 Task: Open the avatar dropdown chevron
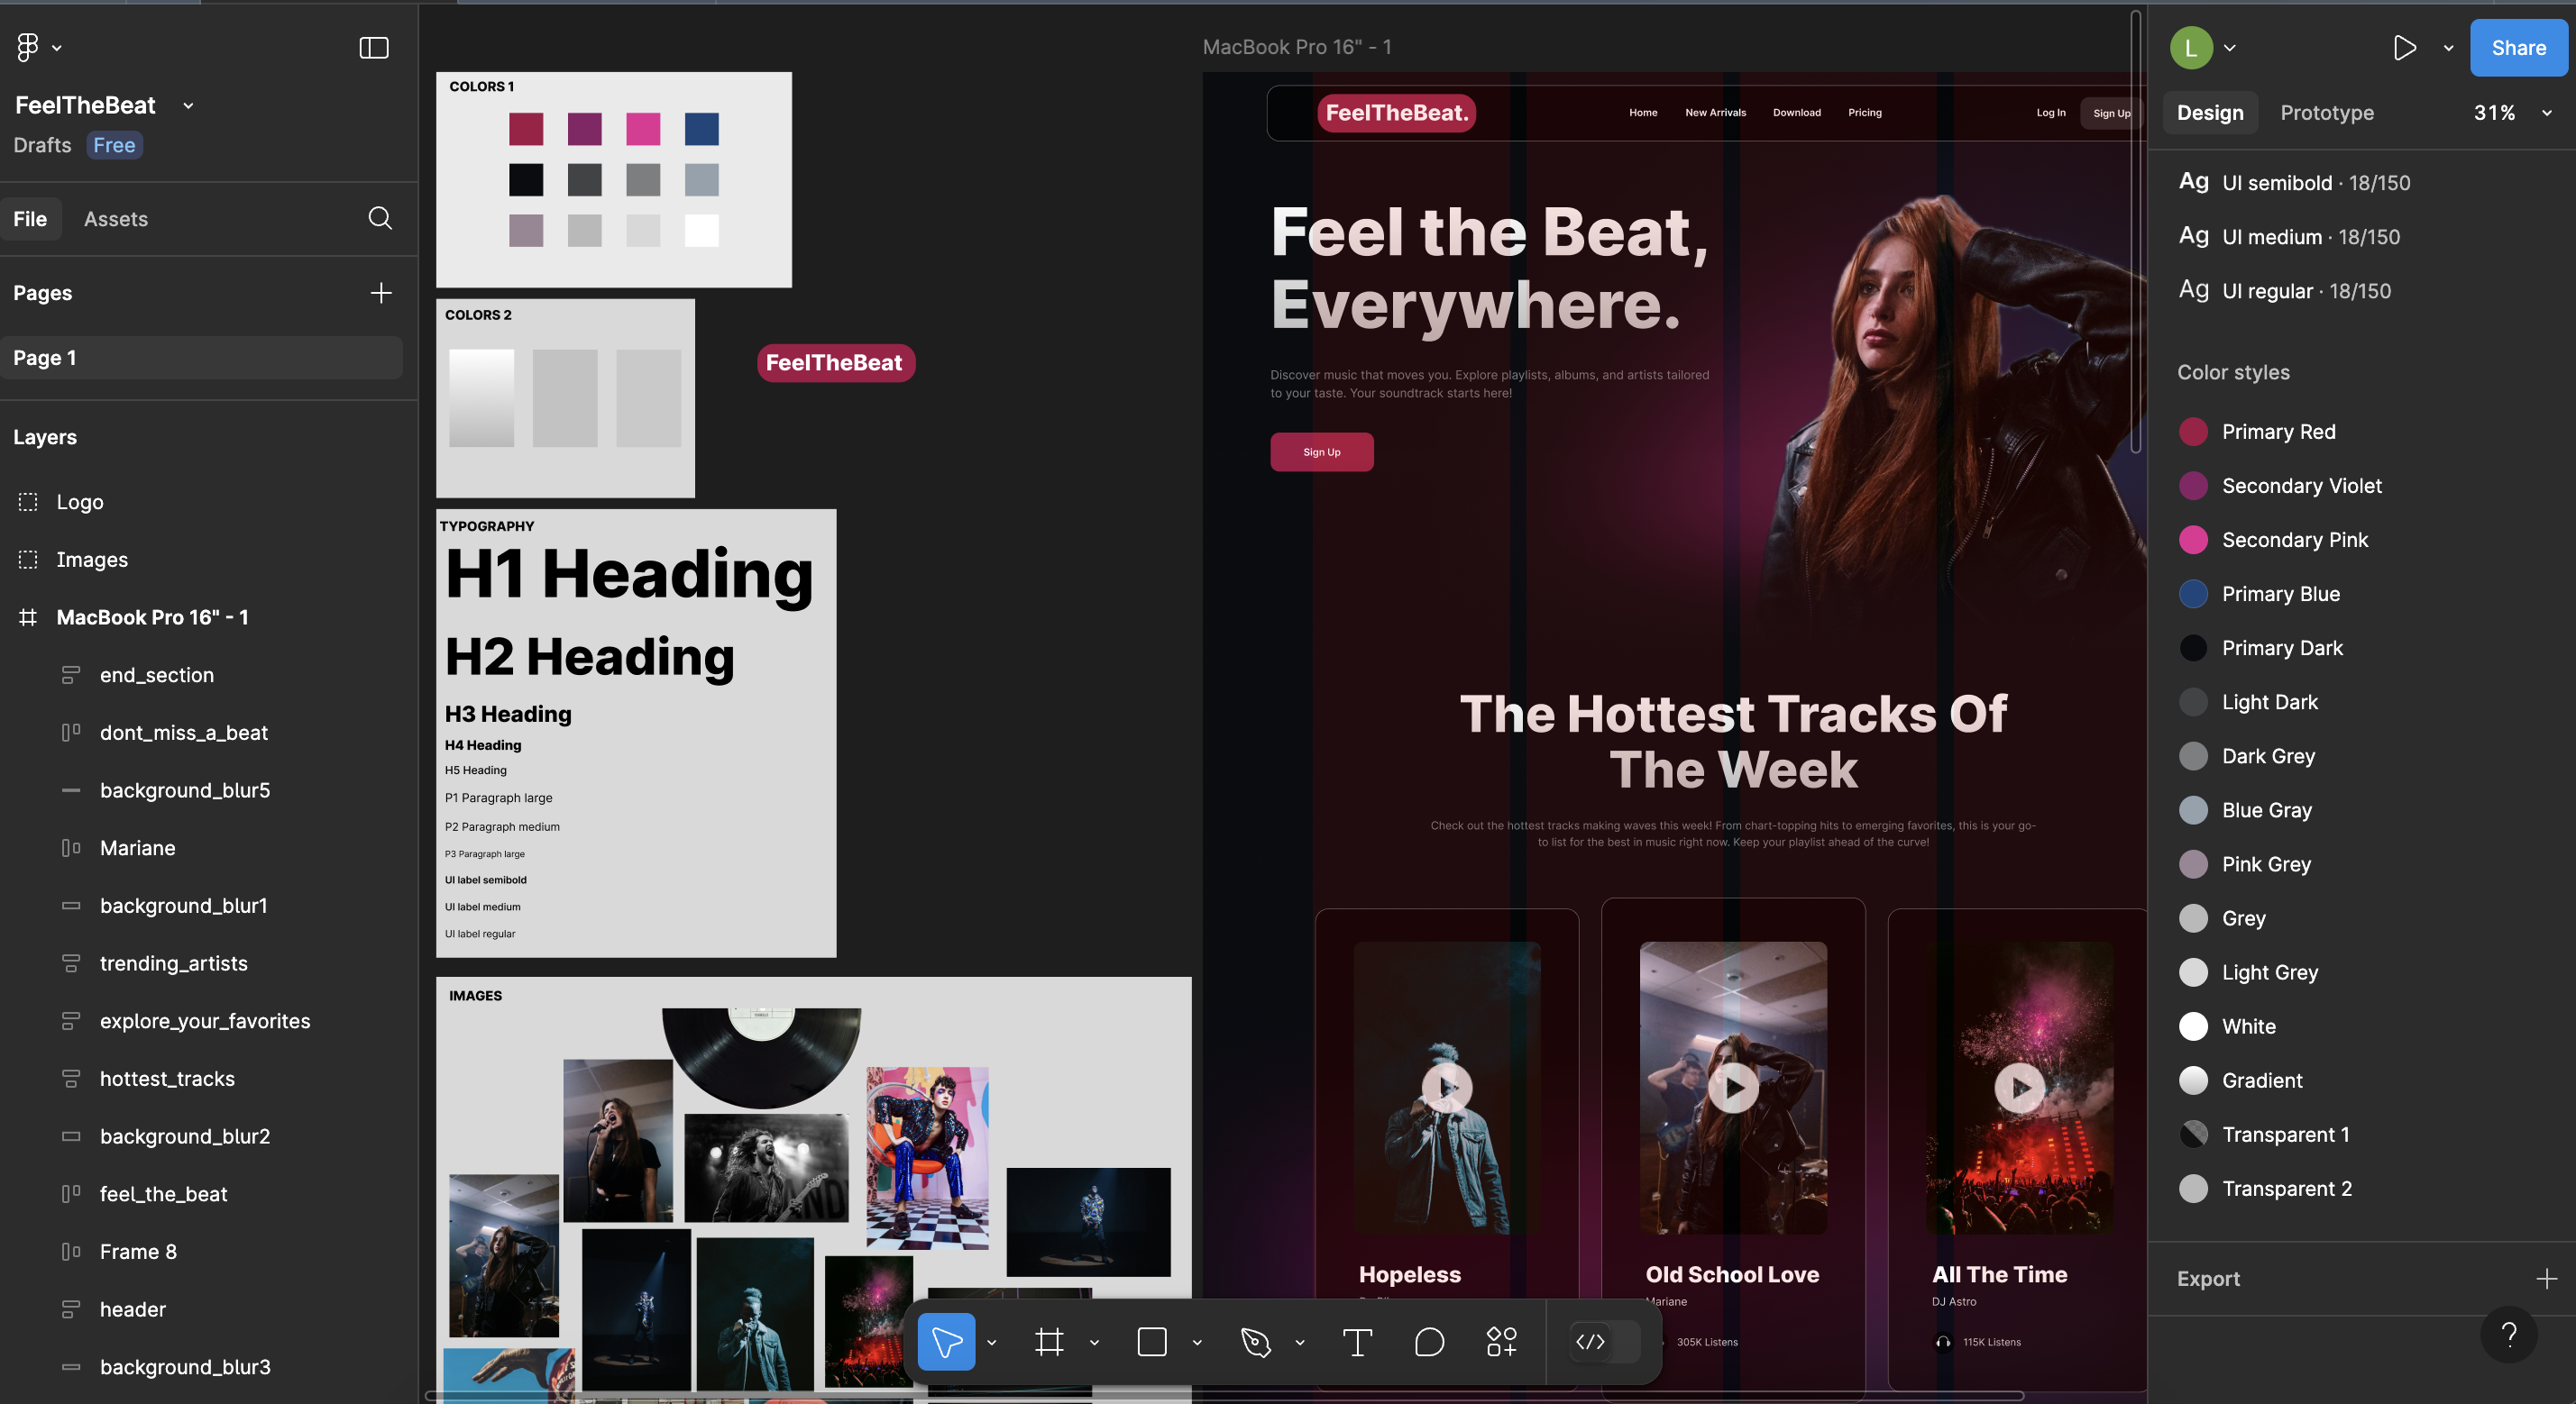2229,48
